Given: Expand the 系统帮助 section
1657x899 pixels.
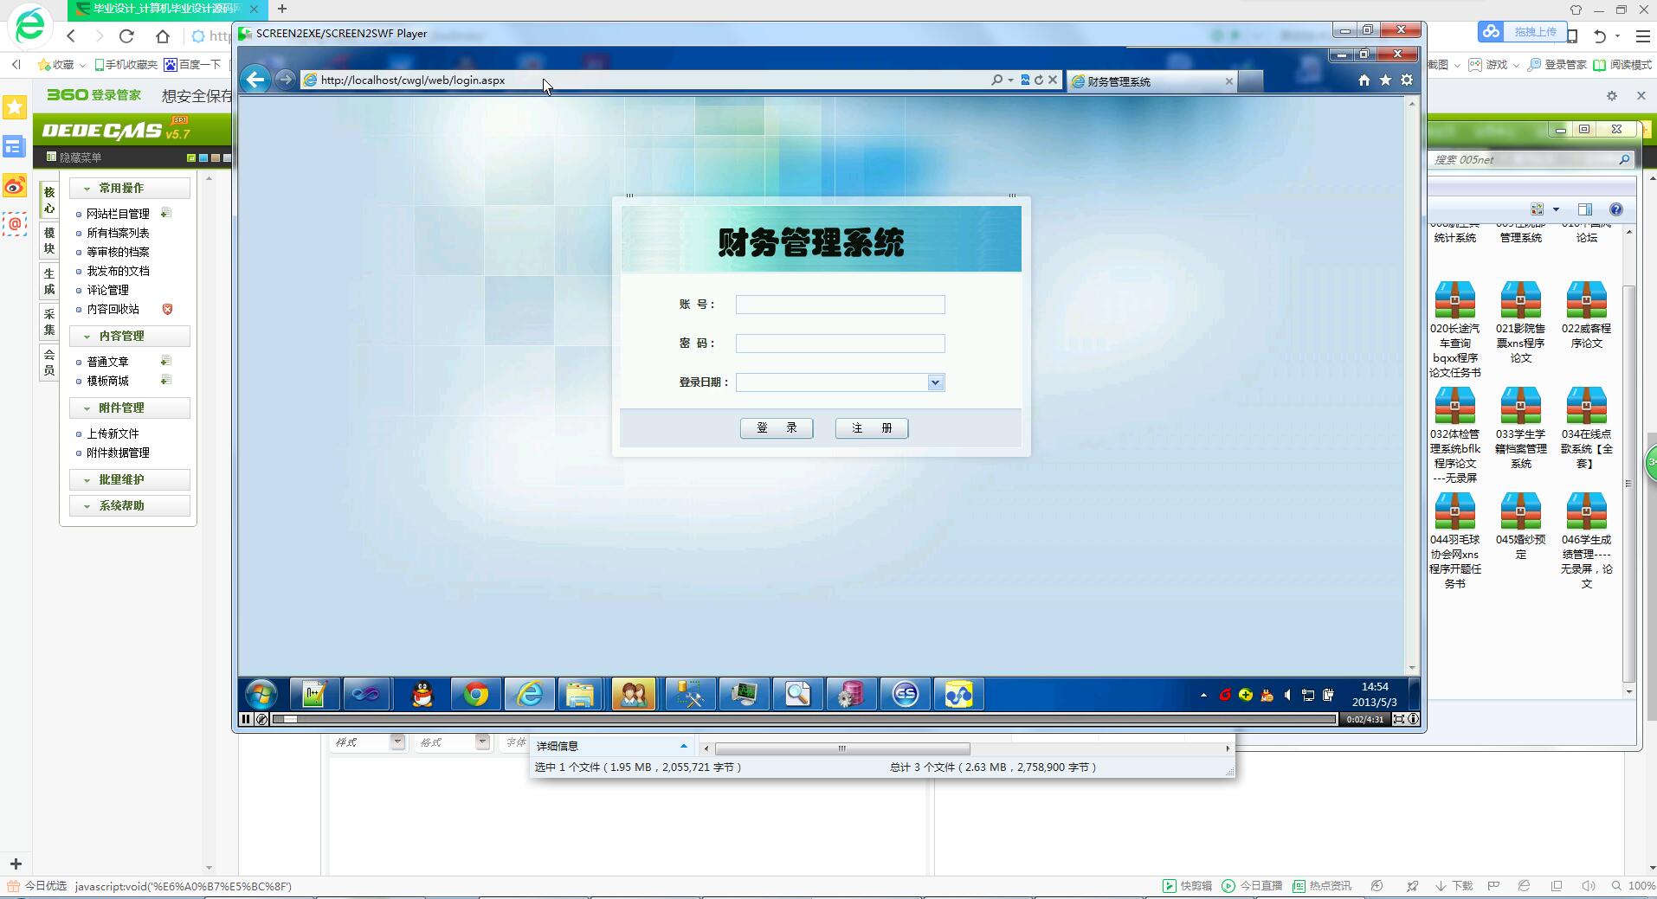Looking at the screenshot, I should coord(130,505).
